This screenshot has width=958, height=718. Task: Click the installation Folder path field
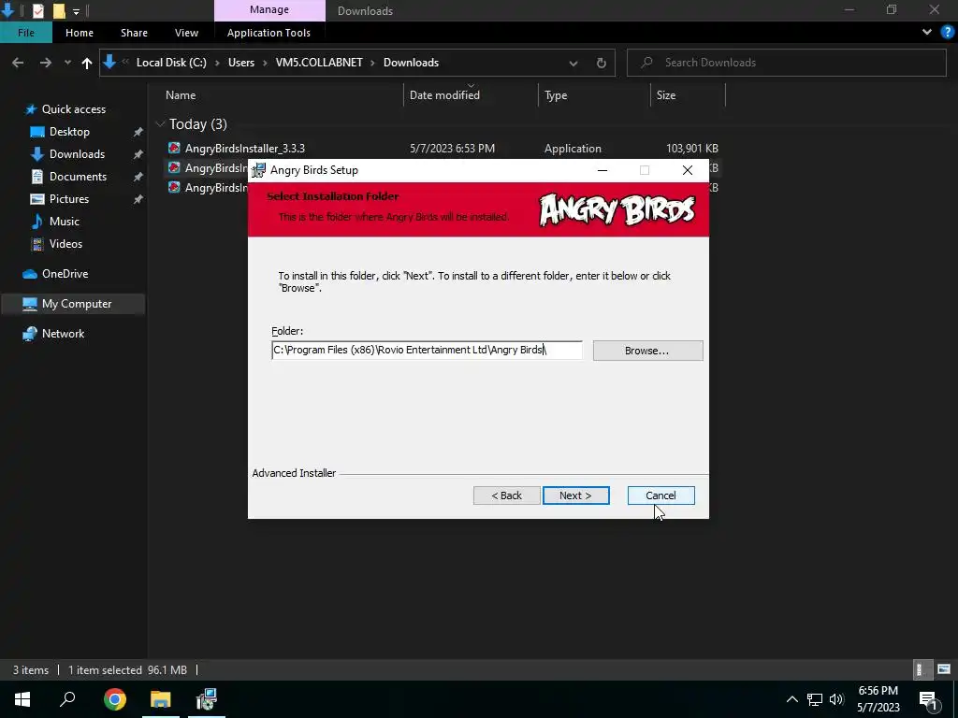(x=427, y=350)
